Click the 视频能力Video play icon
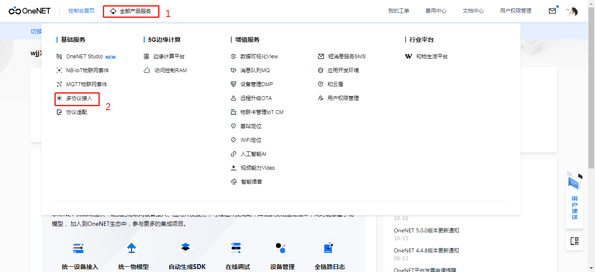The height and width of the screenshot is (272, 595). (x=233, y=168)
